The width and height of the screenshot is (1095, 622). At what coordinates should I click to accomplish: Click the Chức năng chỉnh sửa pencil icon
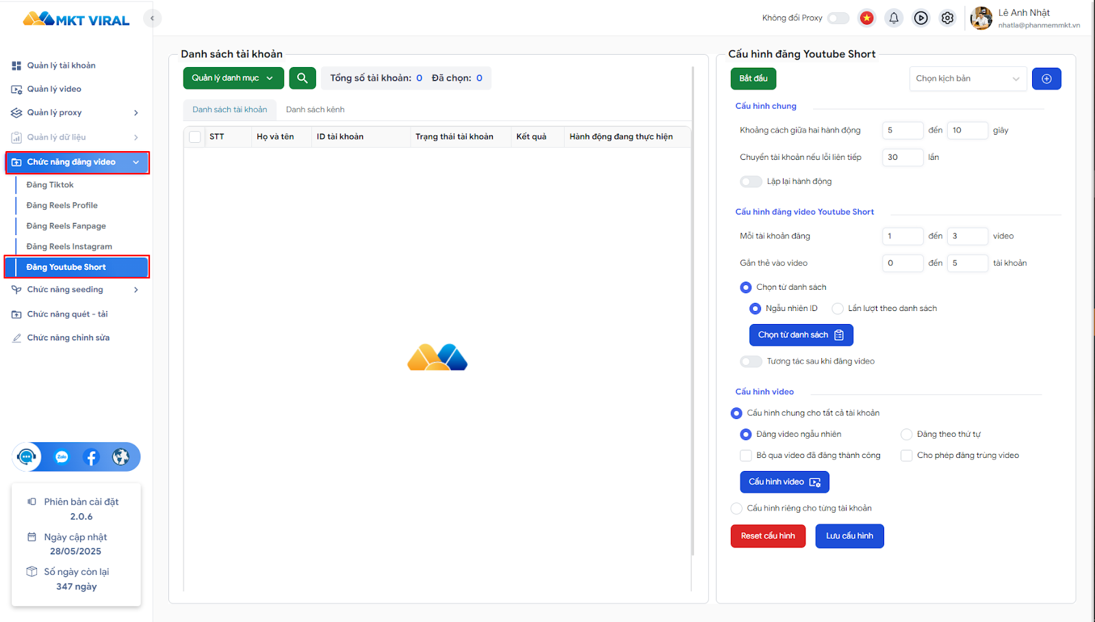[16, 338]
